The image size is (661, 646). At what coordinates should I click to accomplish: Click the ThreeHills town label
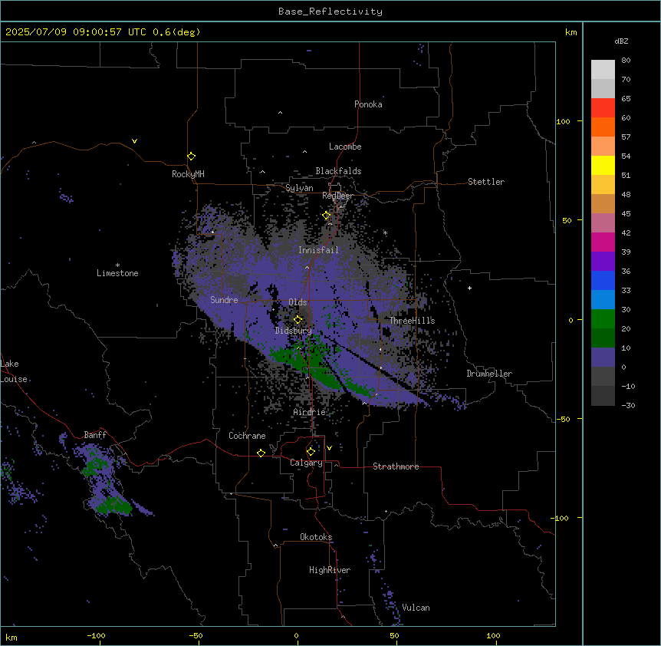point(412,321)
